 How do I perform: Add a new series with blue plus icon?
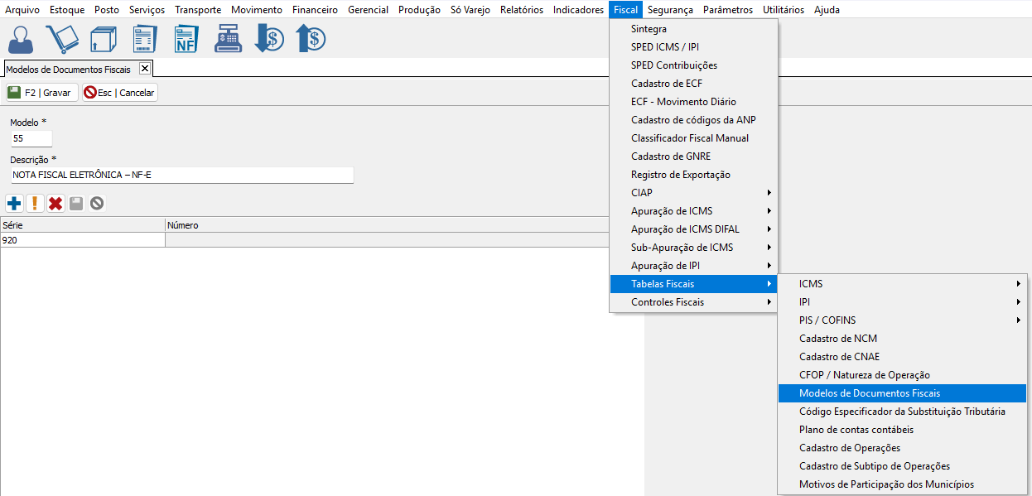pyautogui.click(x=14, y=203)
